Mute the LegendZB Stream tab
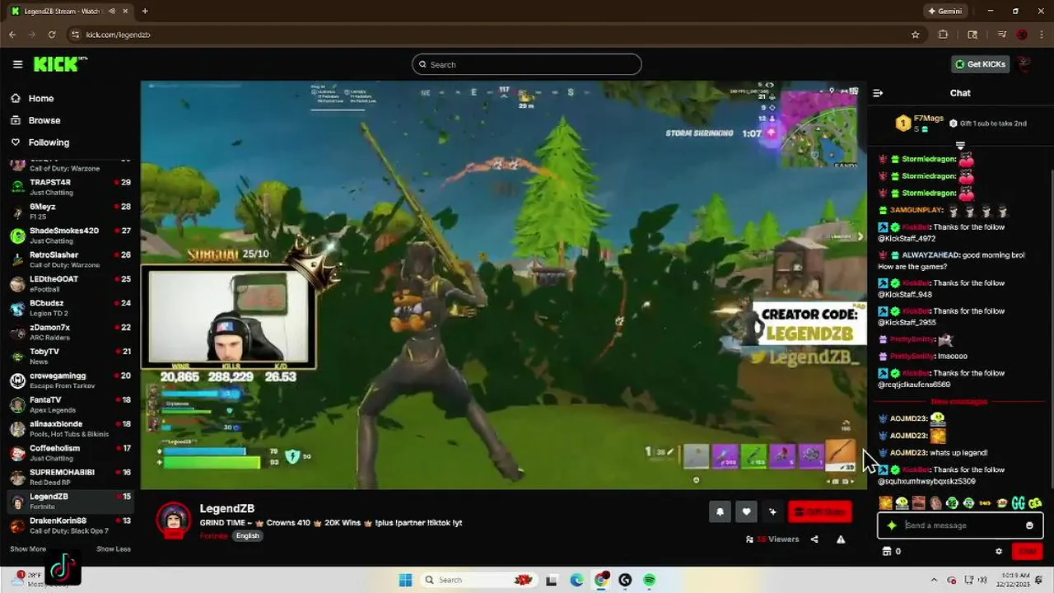The image size is (1054, 593). pyautogui.click(x=110, y=12)
